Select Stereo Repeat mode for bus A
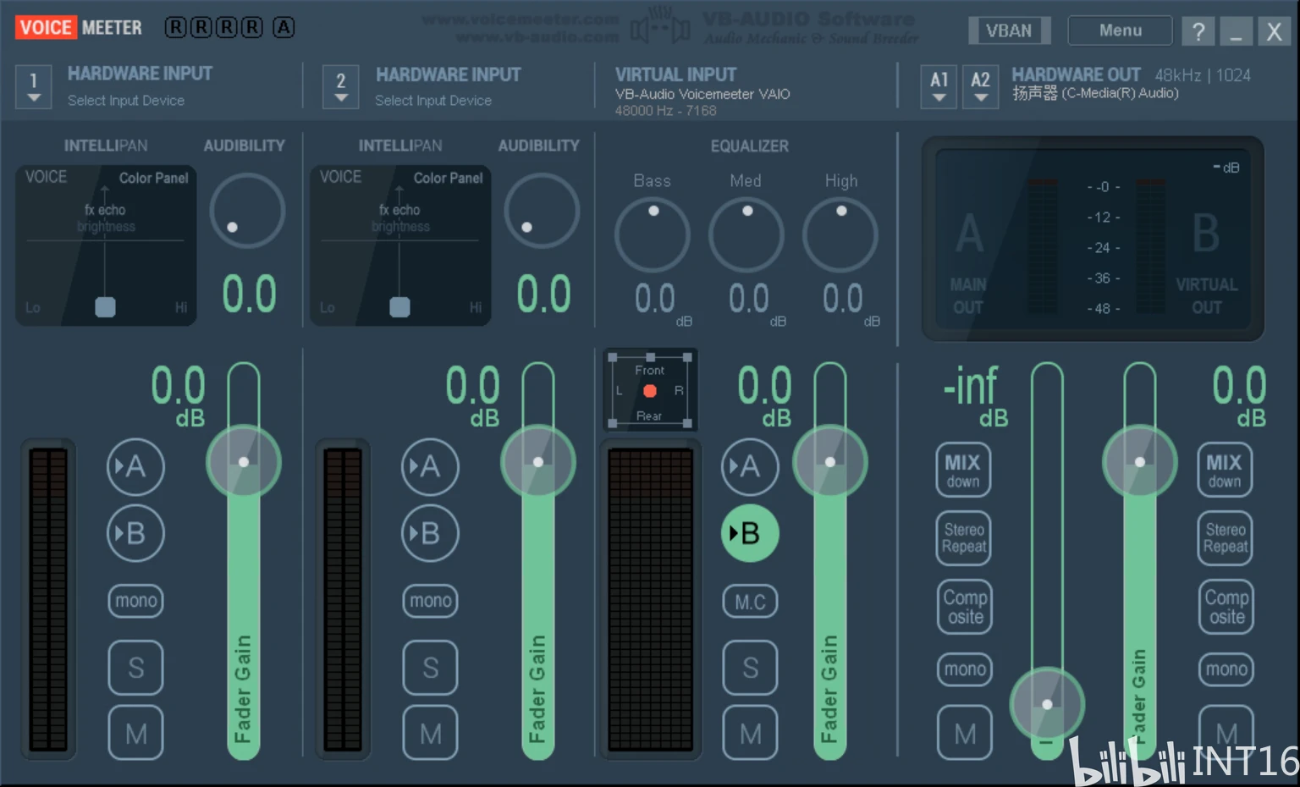1300x787 pixels. click(x=964, y=538)
